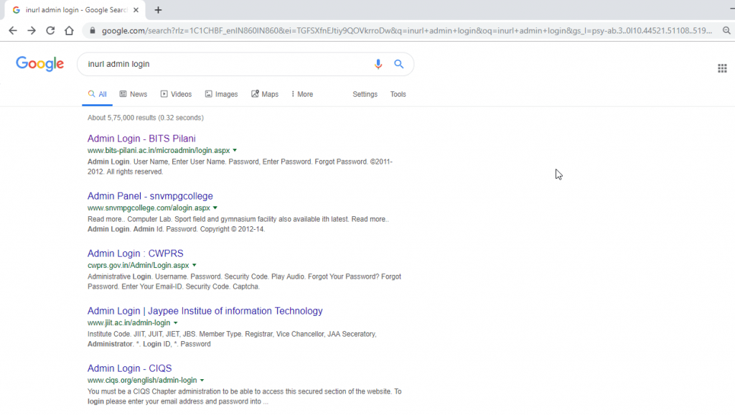Click cwprs.gov.in/Admin/Login.aspx URL text
Screen dimensions: 735x415
point(139,266)
